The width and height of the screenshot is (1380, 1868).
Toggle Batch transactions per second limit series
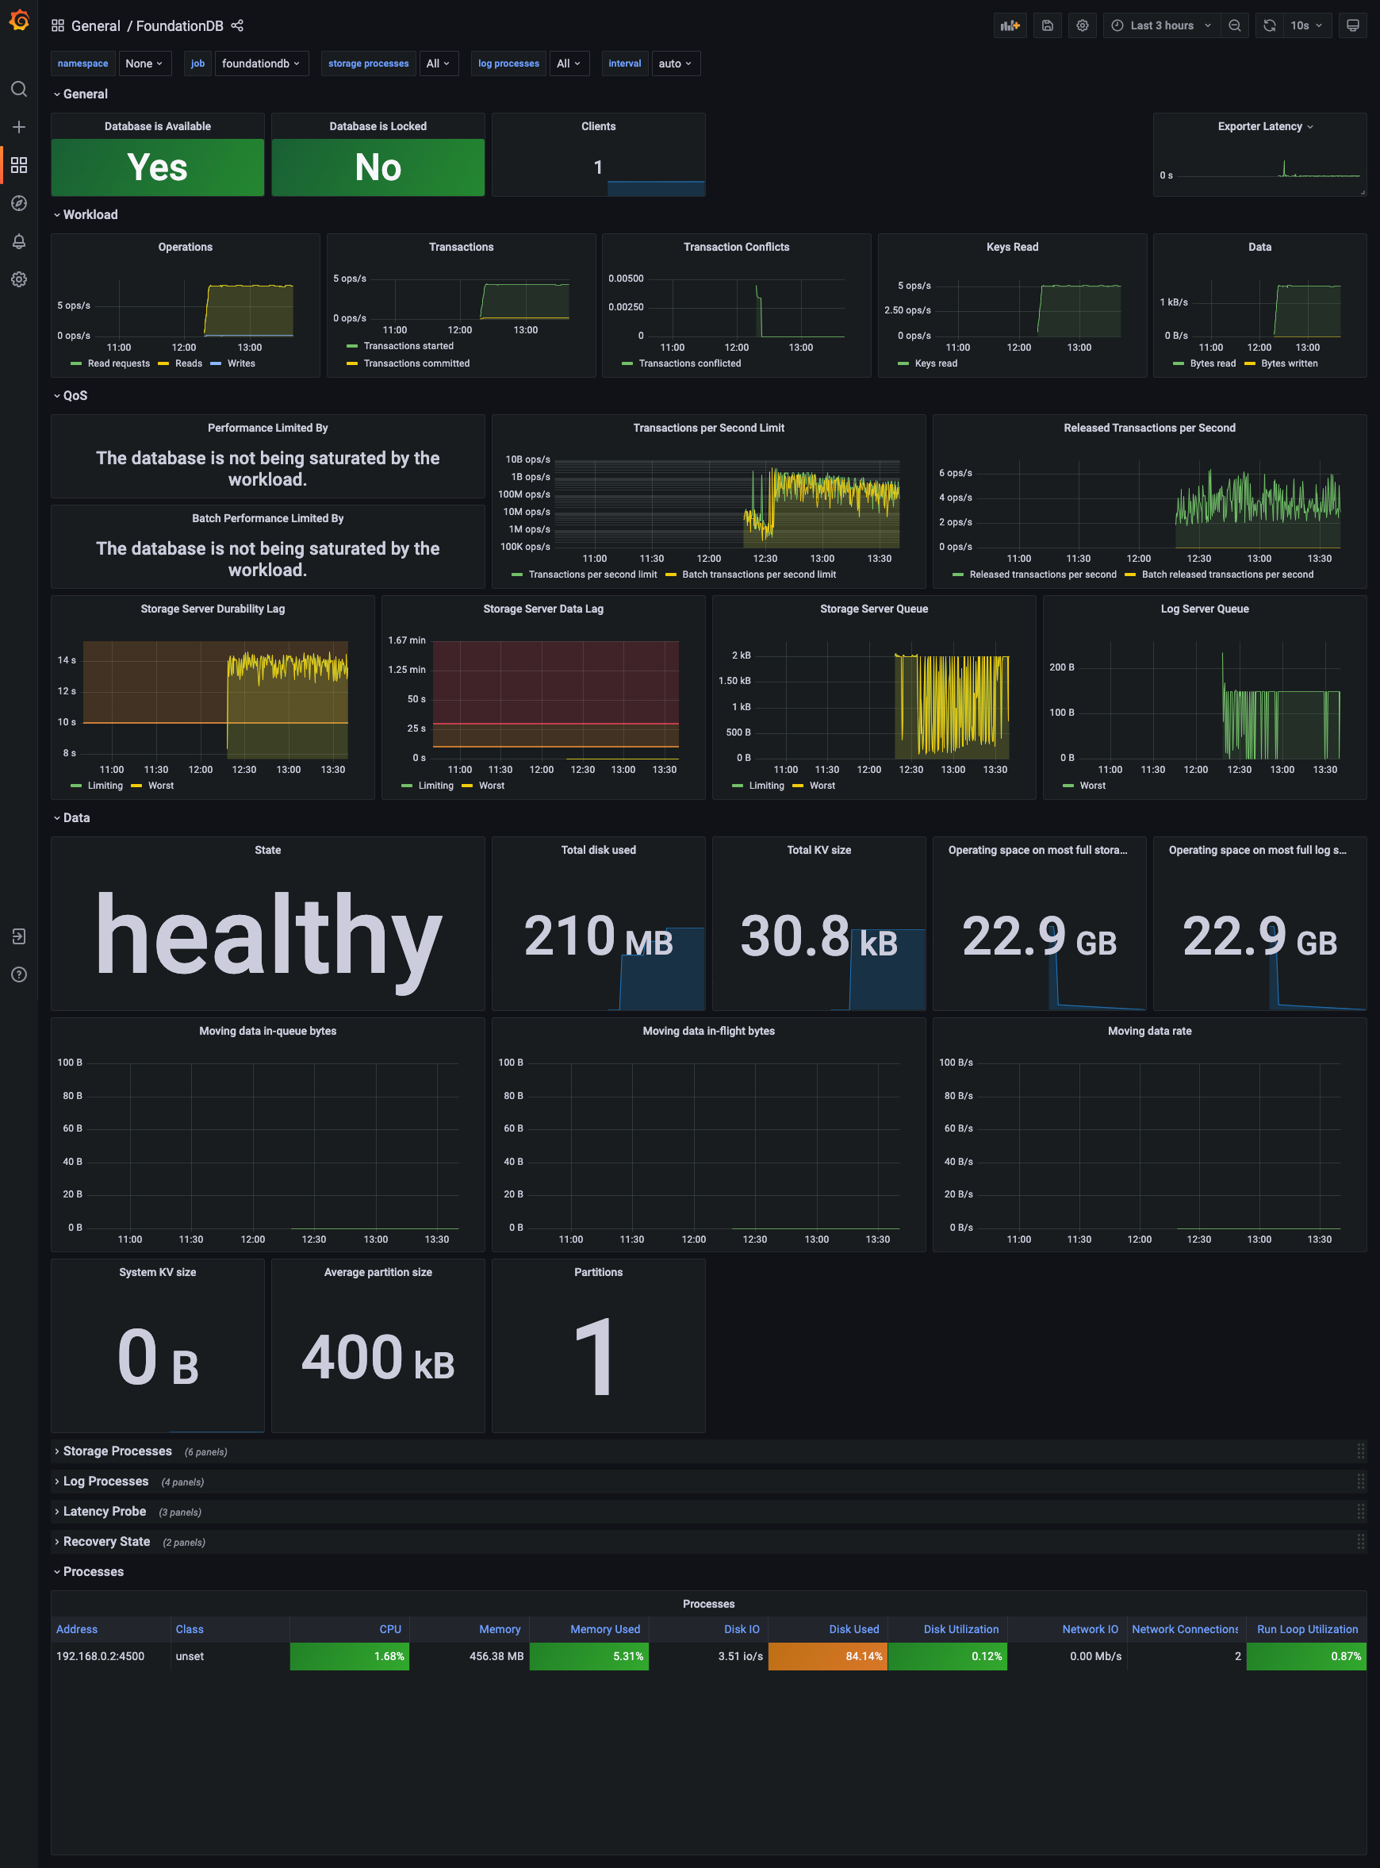tap(758, 575)
